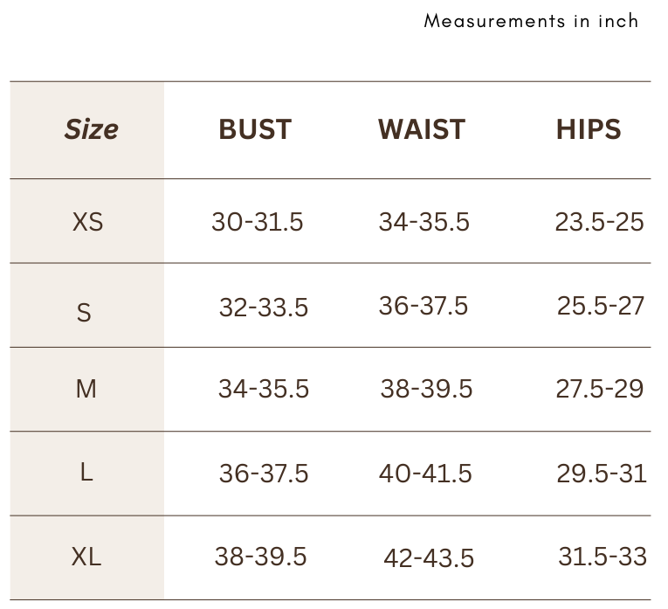Click the XL hips value 31.5-33

[x=603, y=557]
